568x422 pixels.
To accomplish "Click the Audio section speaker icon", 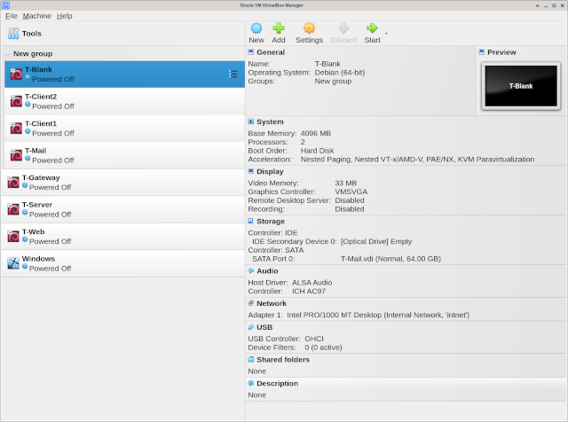I will coord(250,270).
